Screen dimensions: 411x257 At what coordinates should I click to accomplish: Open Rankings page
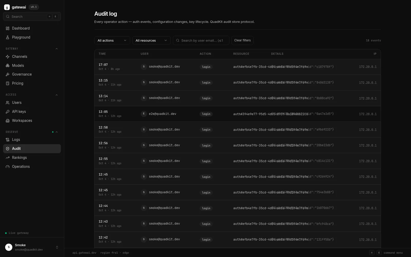[32, 158]
